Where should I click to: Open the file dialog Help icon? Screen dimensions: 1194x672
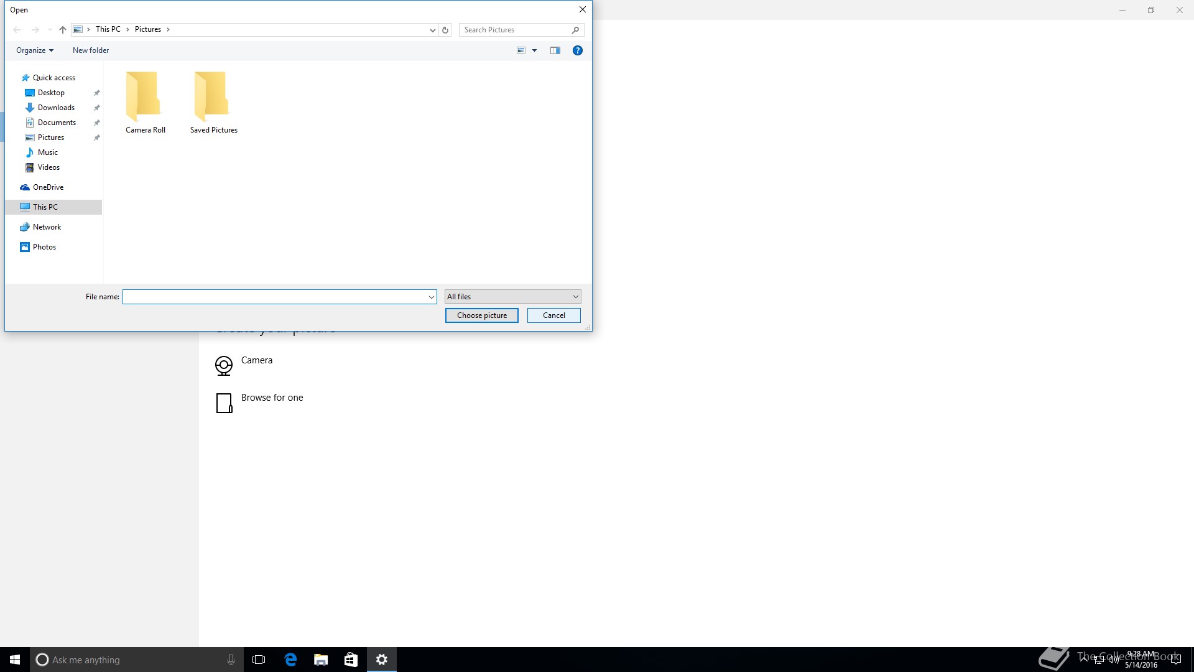tap(577, 50)
